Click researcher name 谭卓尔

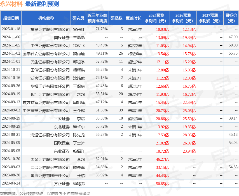79,127
